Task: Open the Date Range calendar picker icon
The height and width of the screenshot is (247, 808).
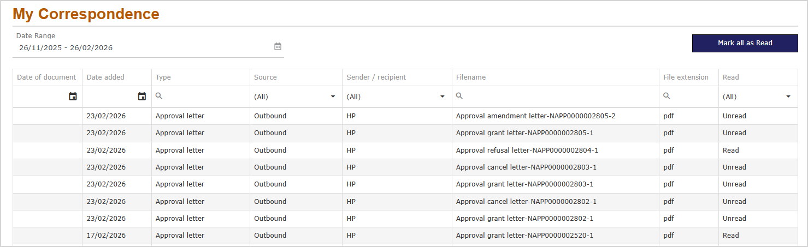Action: click(x=278, y=47)
